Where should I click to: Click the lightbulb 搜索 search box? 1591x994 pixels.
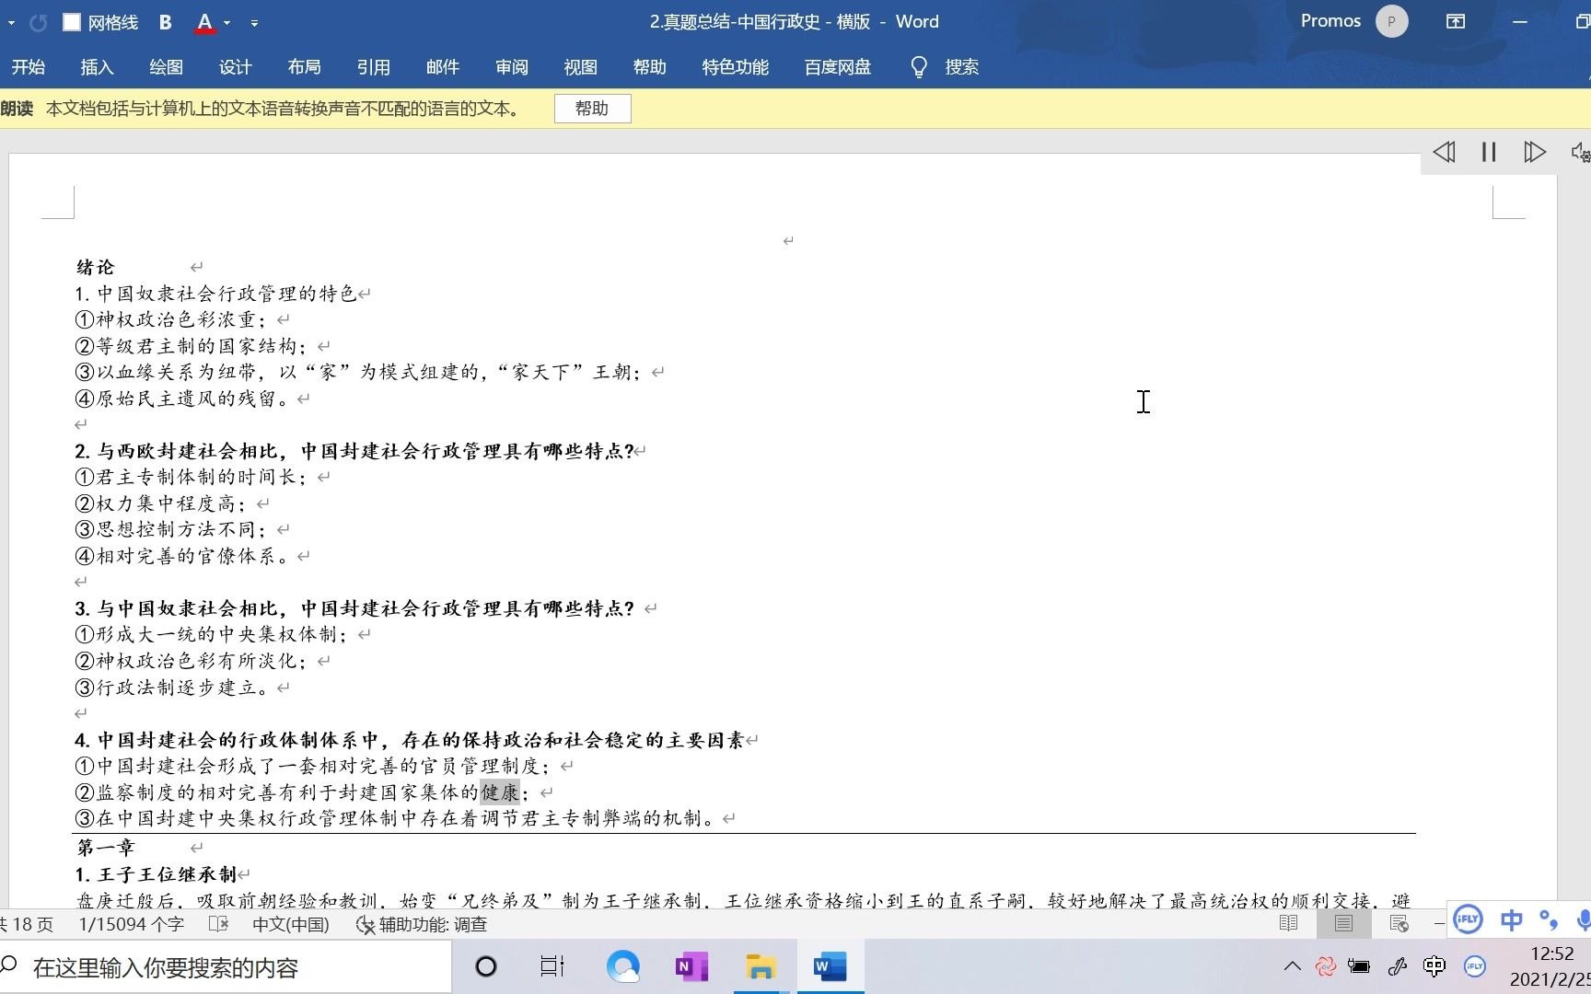(945, 67)
